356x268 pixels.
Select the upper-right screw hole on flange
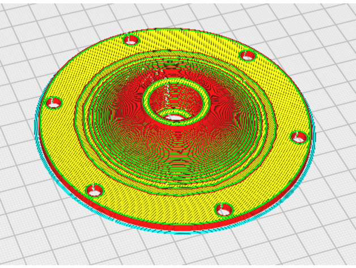pyautogui.click(x=248, y=55)
